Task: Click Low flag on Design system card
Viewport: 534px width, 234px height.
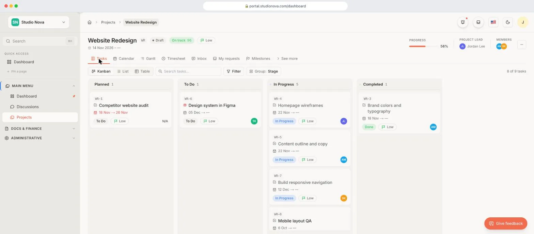Action: point(209,121)
